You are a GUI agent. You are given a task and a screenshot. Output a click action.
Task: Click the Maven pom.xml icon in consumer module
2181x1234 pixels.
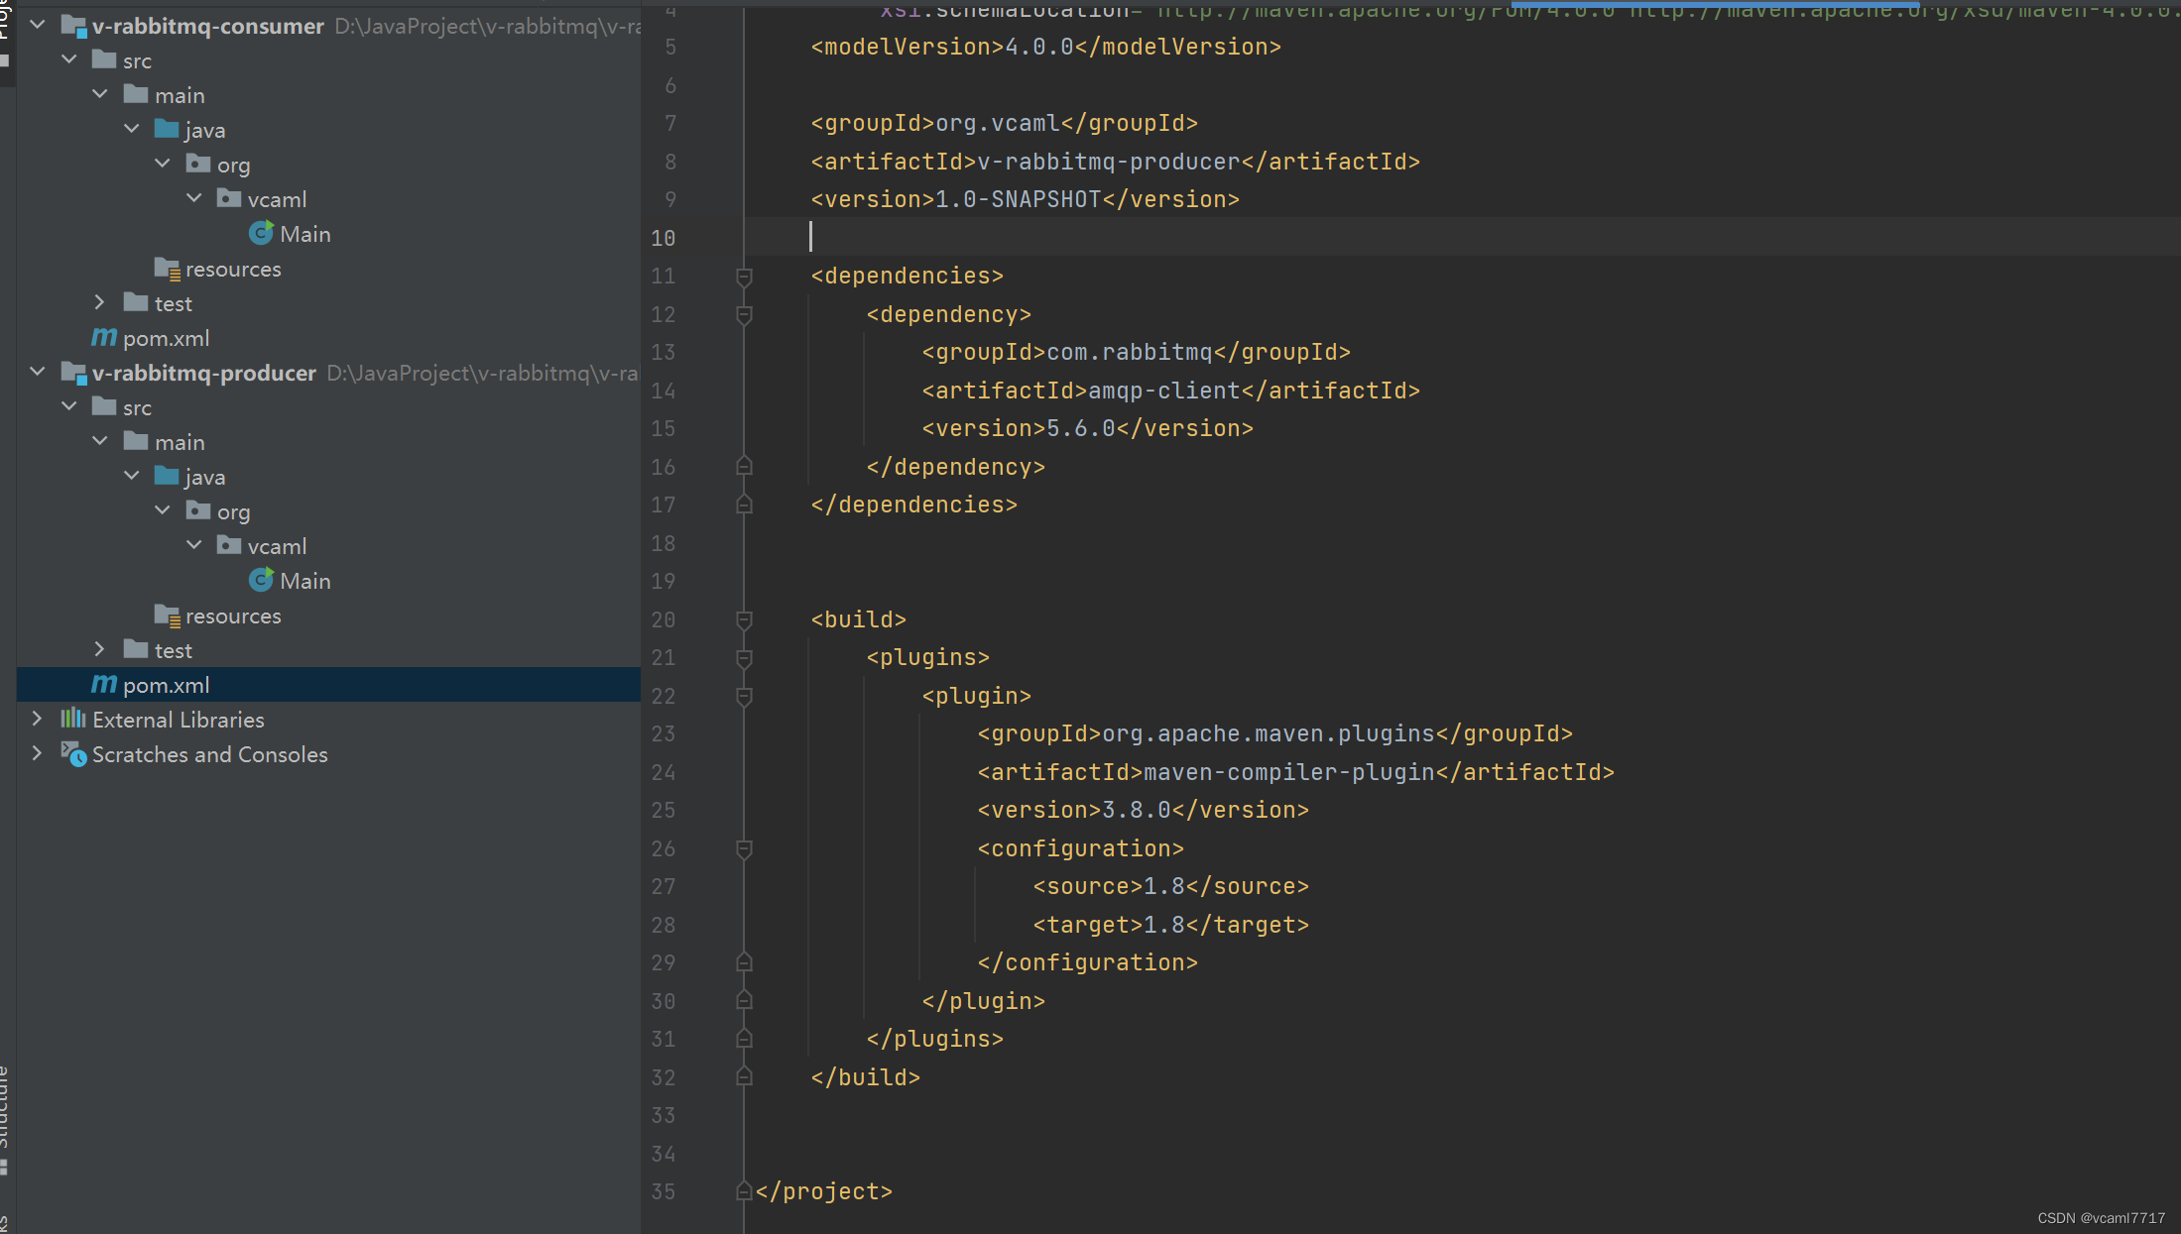(x=104, y=338)
